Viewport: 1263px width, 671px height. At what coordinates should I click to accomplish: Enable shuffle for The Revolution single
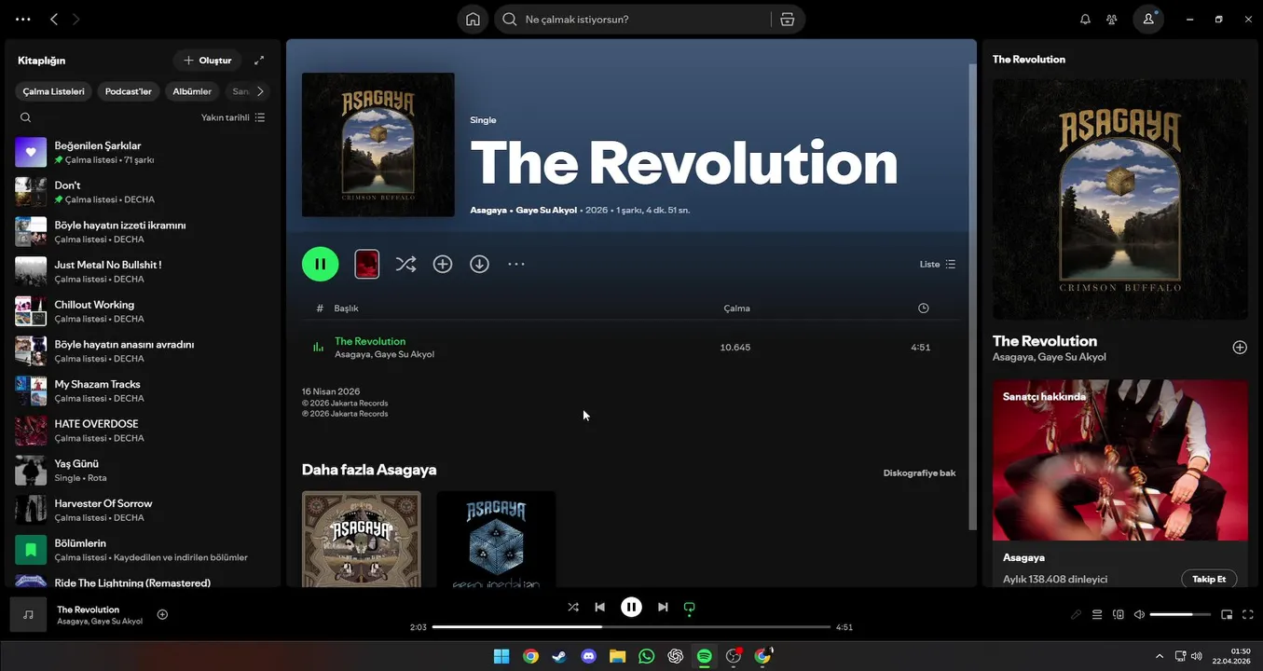(405, 264)
